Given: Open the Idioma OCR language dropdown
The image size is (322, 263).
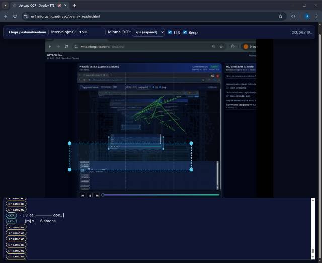Looking at the screenshot, I should [x=148, y=32].
